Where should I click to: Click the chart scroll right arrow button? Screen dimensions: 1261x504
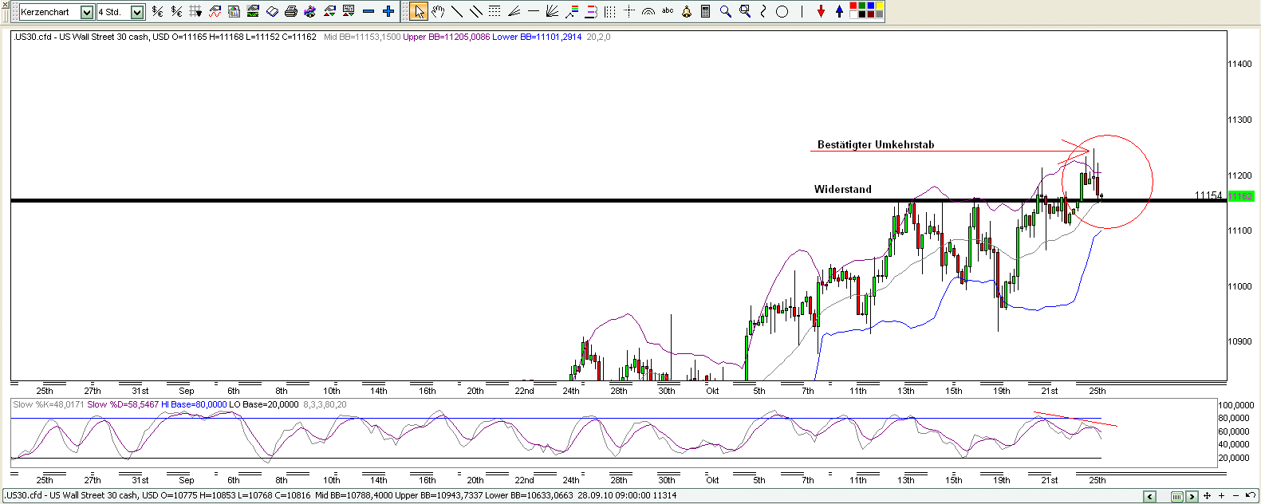click(1192, 496)
